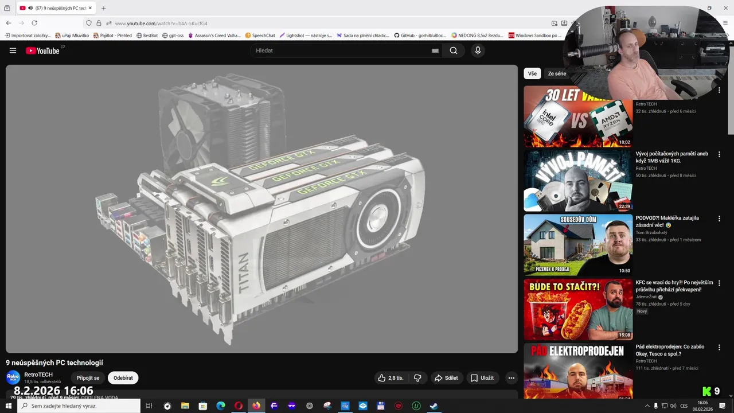
Task: Open Pád elektroprodejen video thumbnail
Action: click(578, 371)
